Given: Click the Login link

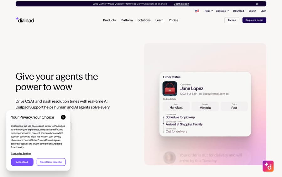Looking at the screenshot, I should 264,11.
